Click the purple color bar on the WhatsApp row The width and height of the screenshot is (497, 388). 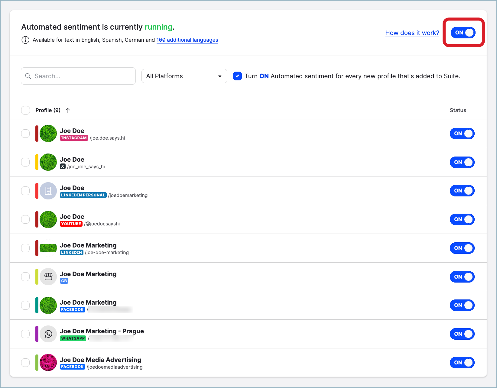click(37, 334)
